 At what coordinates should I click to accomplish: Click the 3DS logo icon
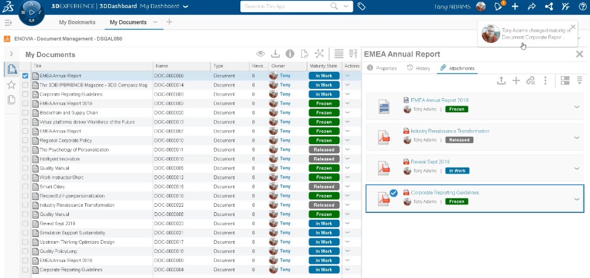[x=8, y=7]
